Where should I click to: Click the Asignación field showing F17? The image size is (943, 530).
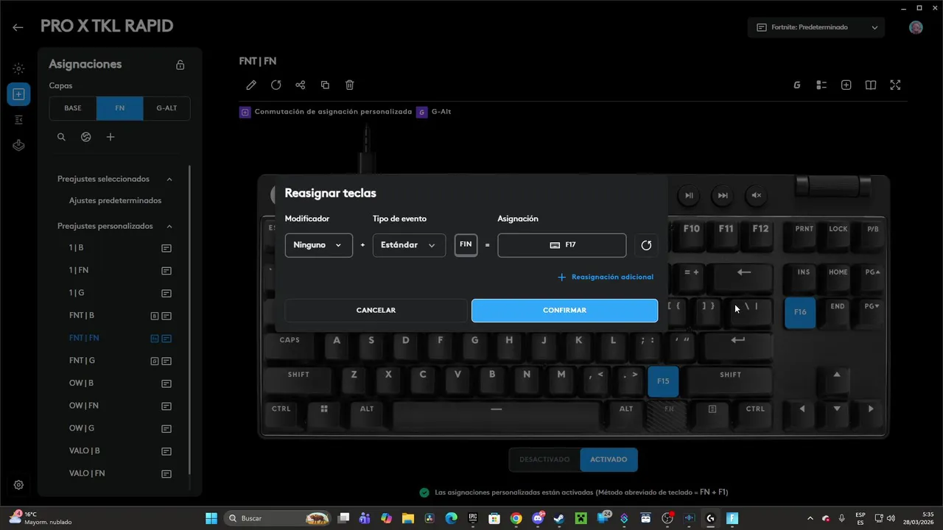point(562,245)
